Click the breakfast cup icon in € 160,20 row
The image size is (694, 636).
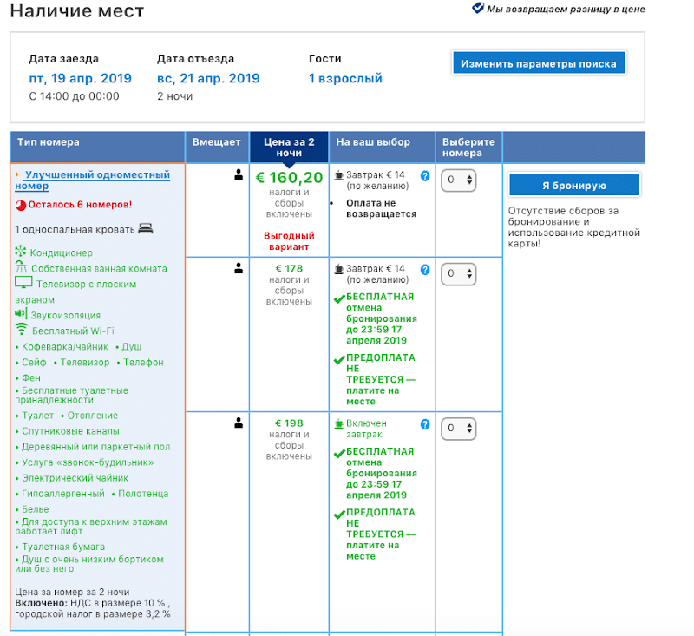pyautogui.click(x=339, y=175)
